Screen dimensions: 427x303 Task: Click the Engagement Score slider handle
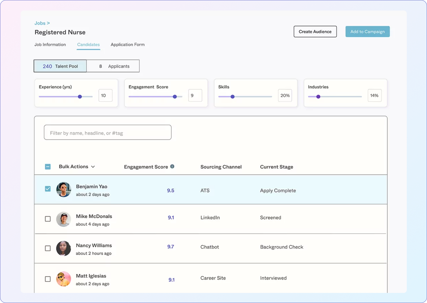[x=175, y=97]
